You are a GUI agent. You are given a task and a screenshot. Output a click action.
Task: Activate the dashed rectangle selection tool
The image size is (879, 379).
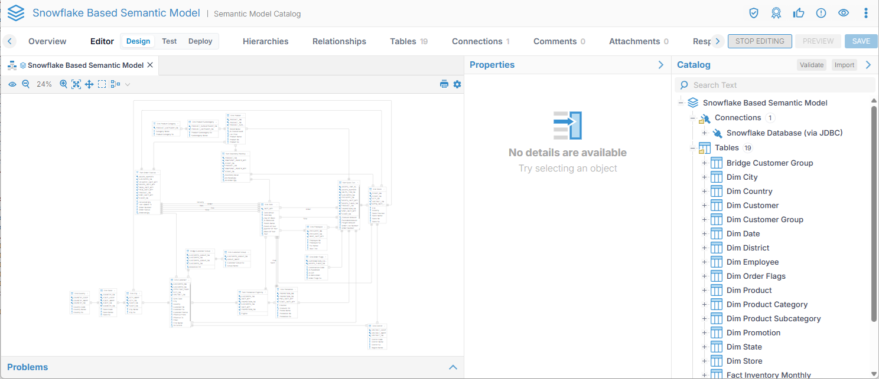[102, 84]
